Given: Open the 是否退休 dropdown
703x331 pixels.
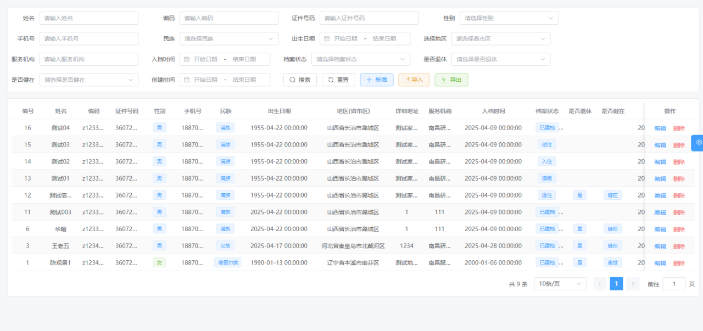Looking at the screenshot, I should 501,59.
